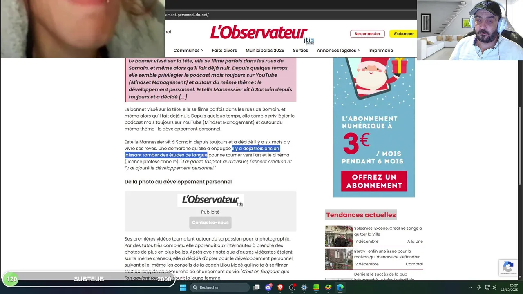Screen dimensions: 523x294
Task: Open the Bertry maison article link
Action: coord(387,254)
